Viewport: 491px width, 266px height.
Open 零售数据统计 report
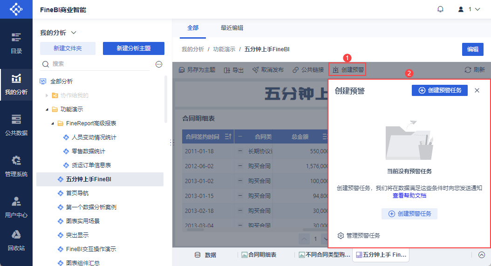(x=89, y=151)
